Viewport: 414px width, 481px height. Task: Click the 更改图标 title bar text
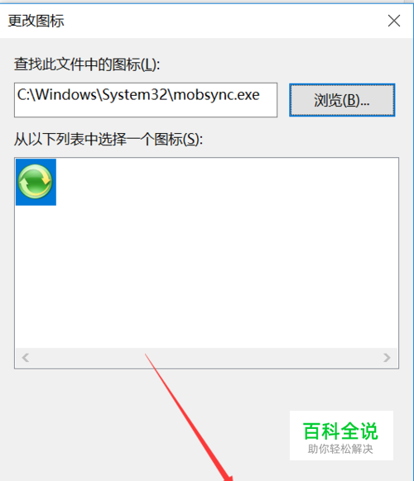coord(36,21)
